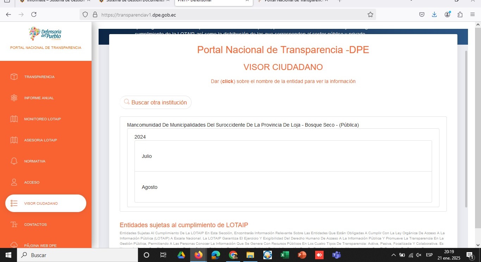Screen dimensions: 481x262
Task: Click Buscar otra institución button
Action: [156, 102]
